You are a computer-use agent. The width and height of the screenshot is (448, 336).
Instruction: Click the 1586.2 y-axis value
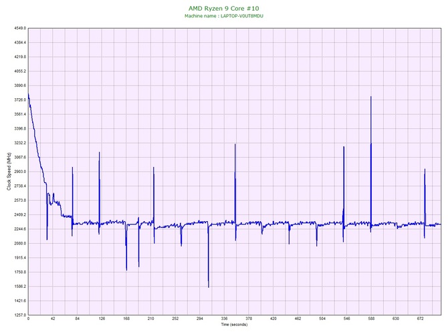coord(19,287)
